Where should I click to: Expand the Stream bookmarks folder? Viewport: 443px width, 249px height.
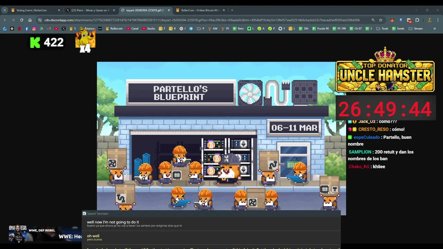coord(416,29)
